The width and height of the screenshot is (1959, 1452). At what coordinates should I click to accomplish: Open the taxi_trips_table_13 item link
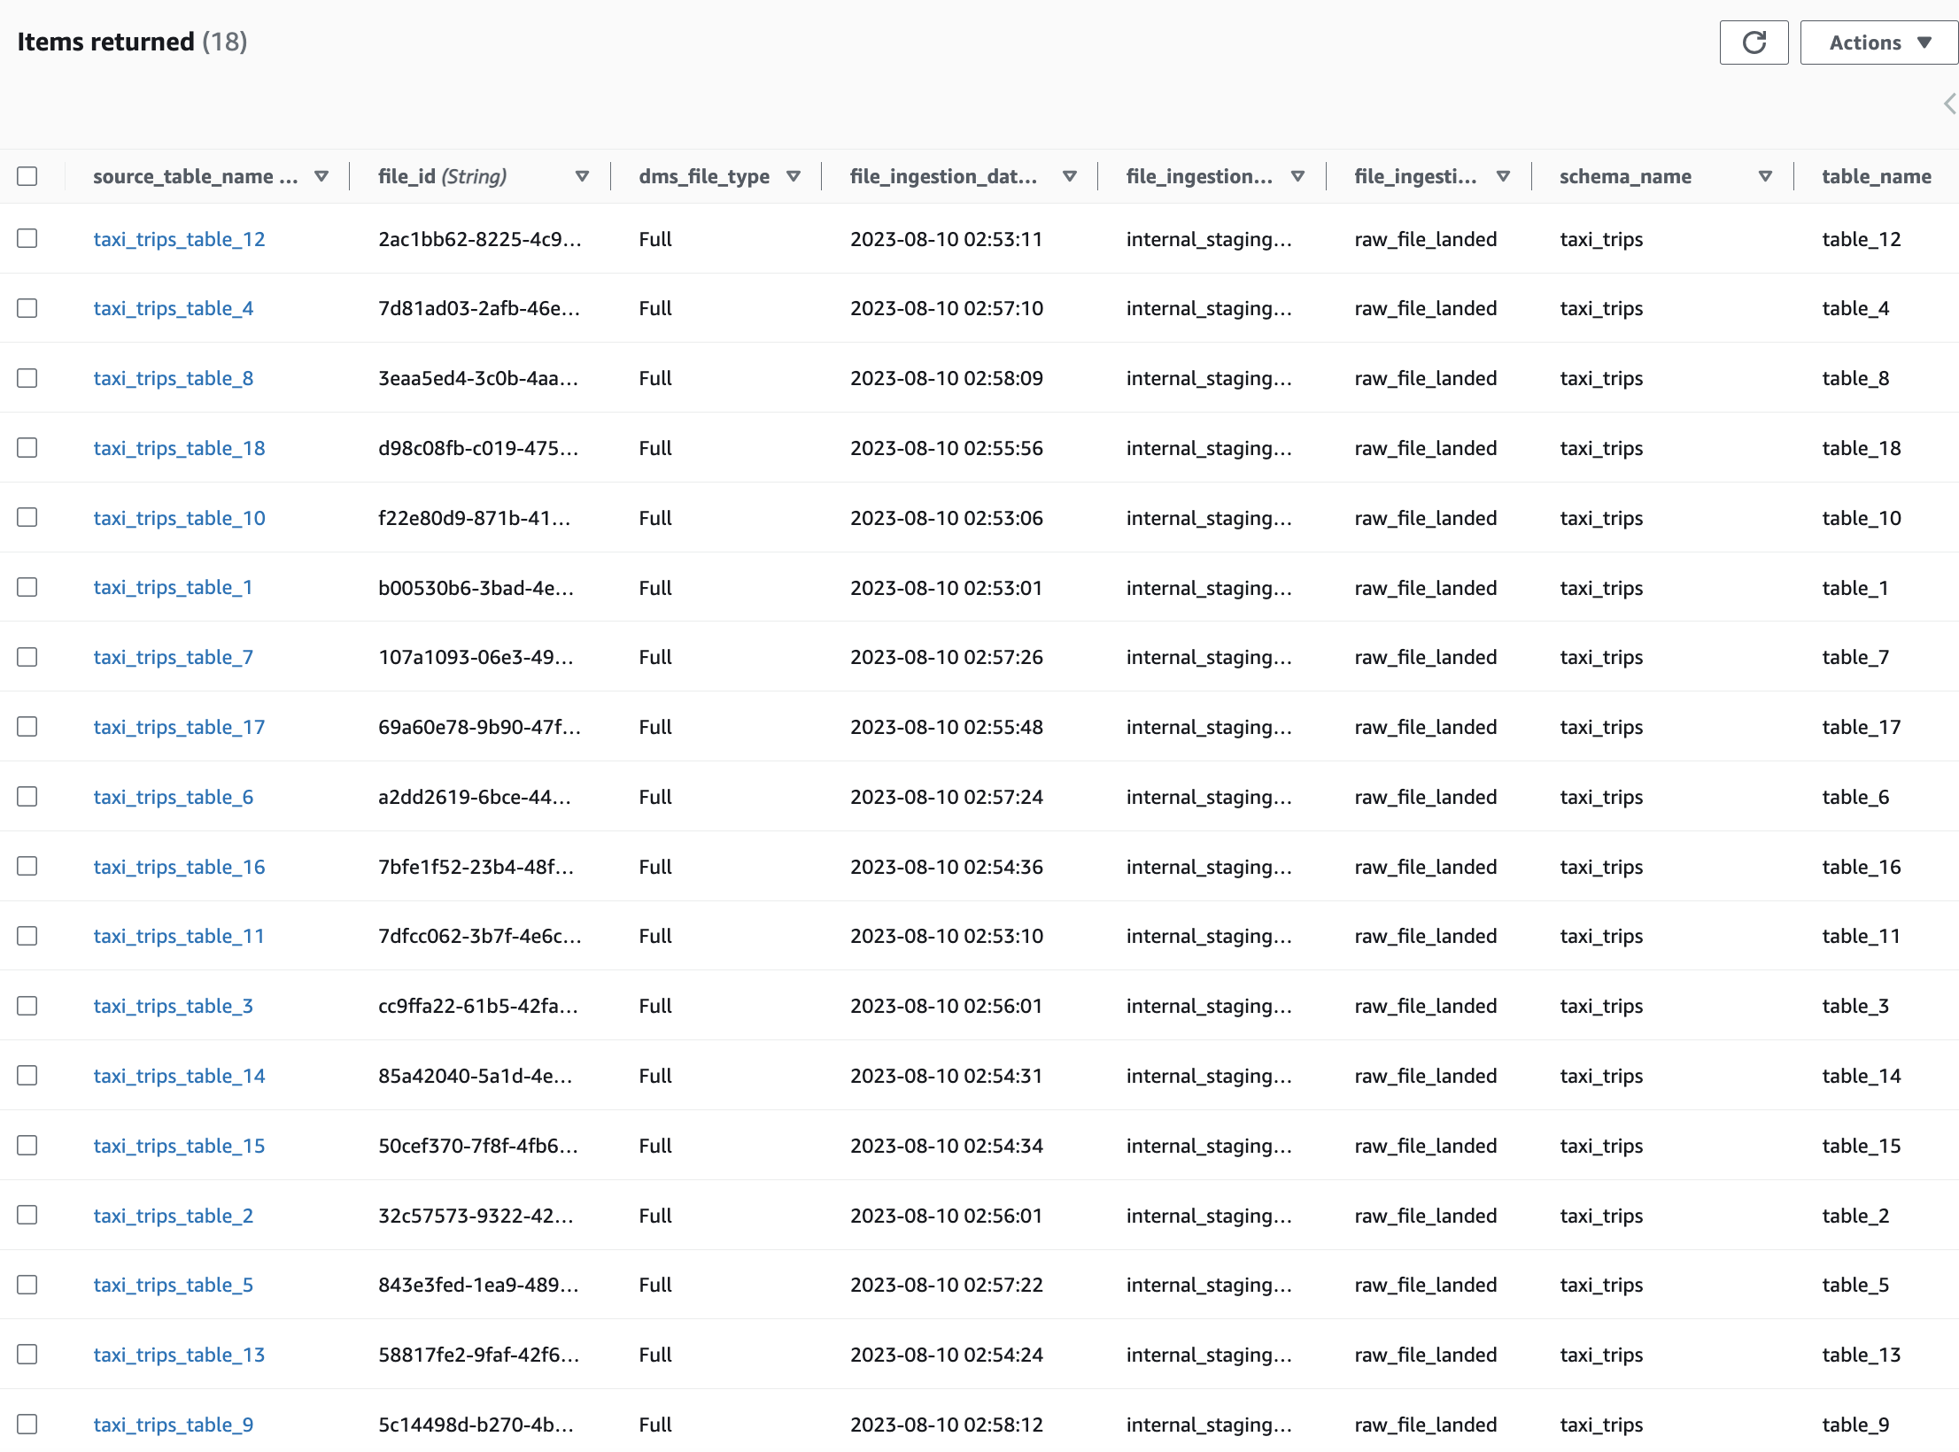(179, 1355)
